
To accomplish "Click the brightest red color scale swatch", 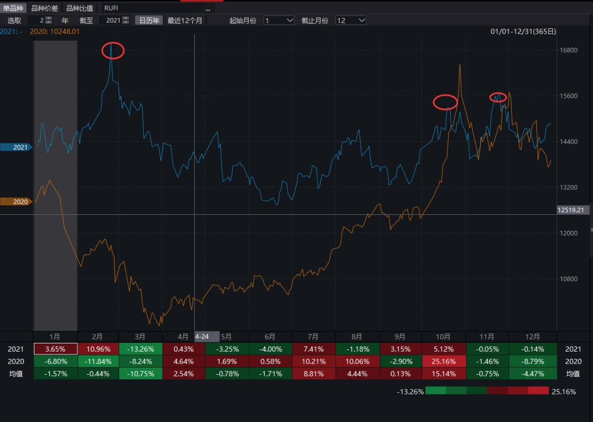I will pos(538,391).
